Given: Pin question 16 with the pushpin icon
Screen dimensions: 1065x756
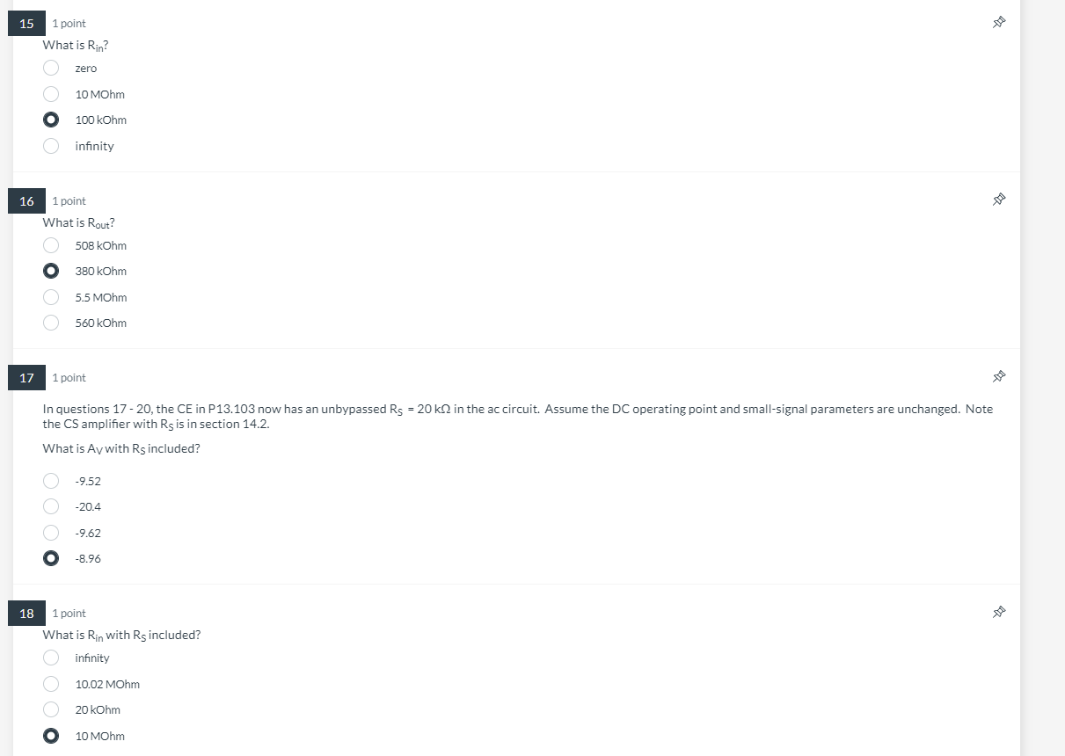Looking at the screenshot, I should point(998,200).
